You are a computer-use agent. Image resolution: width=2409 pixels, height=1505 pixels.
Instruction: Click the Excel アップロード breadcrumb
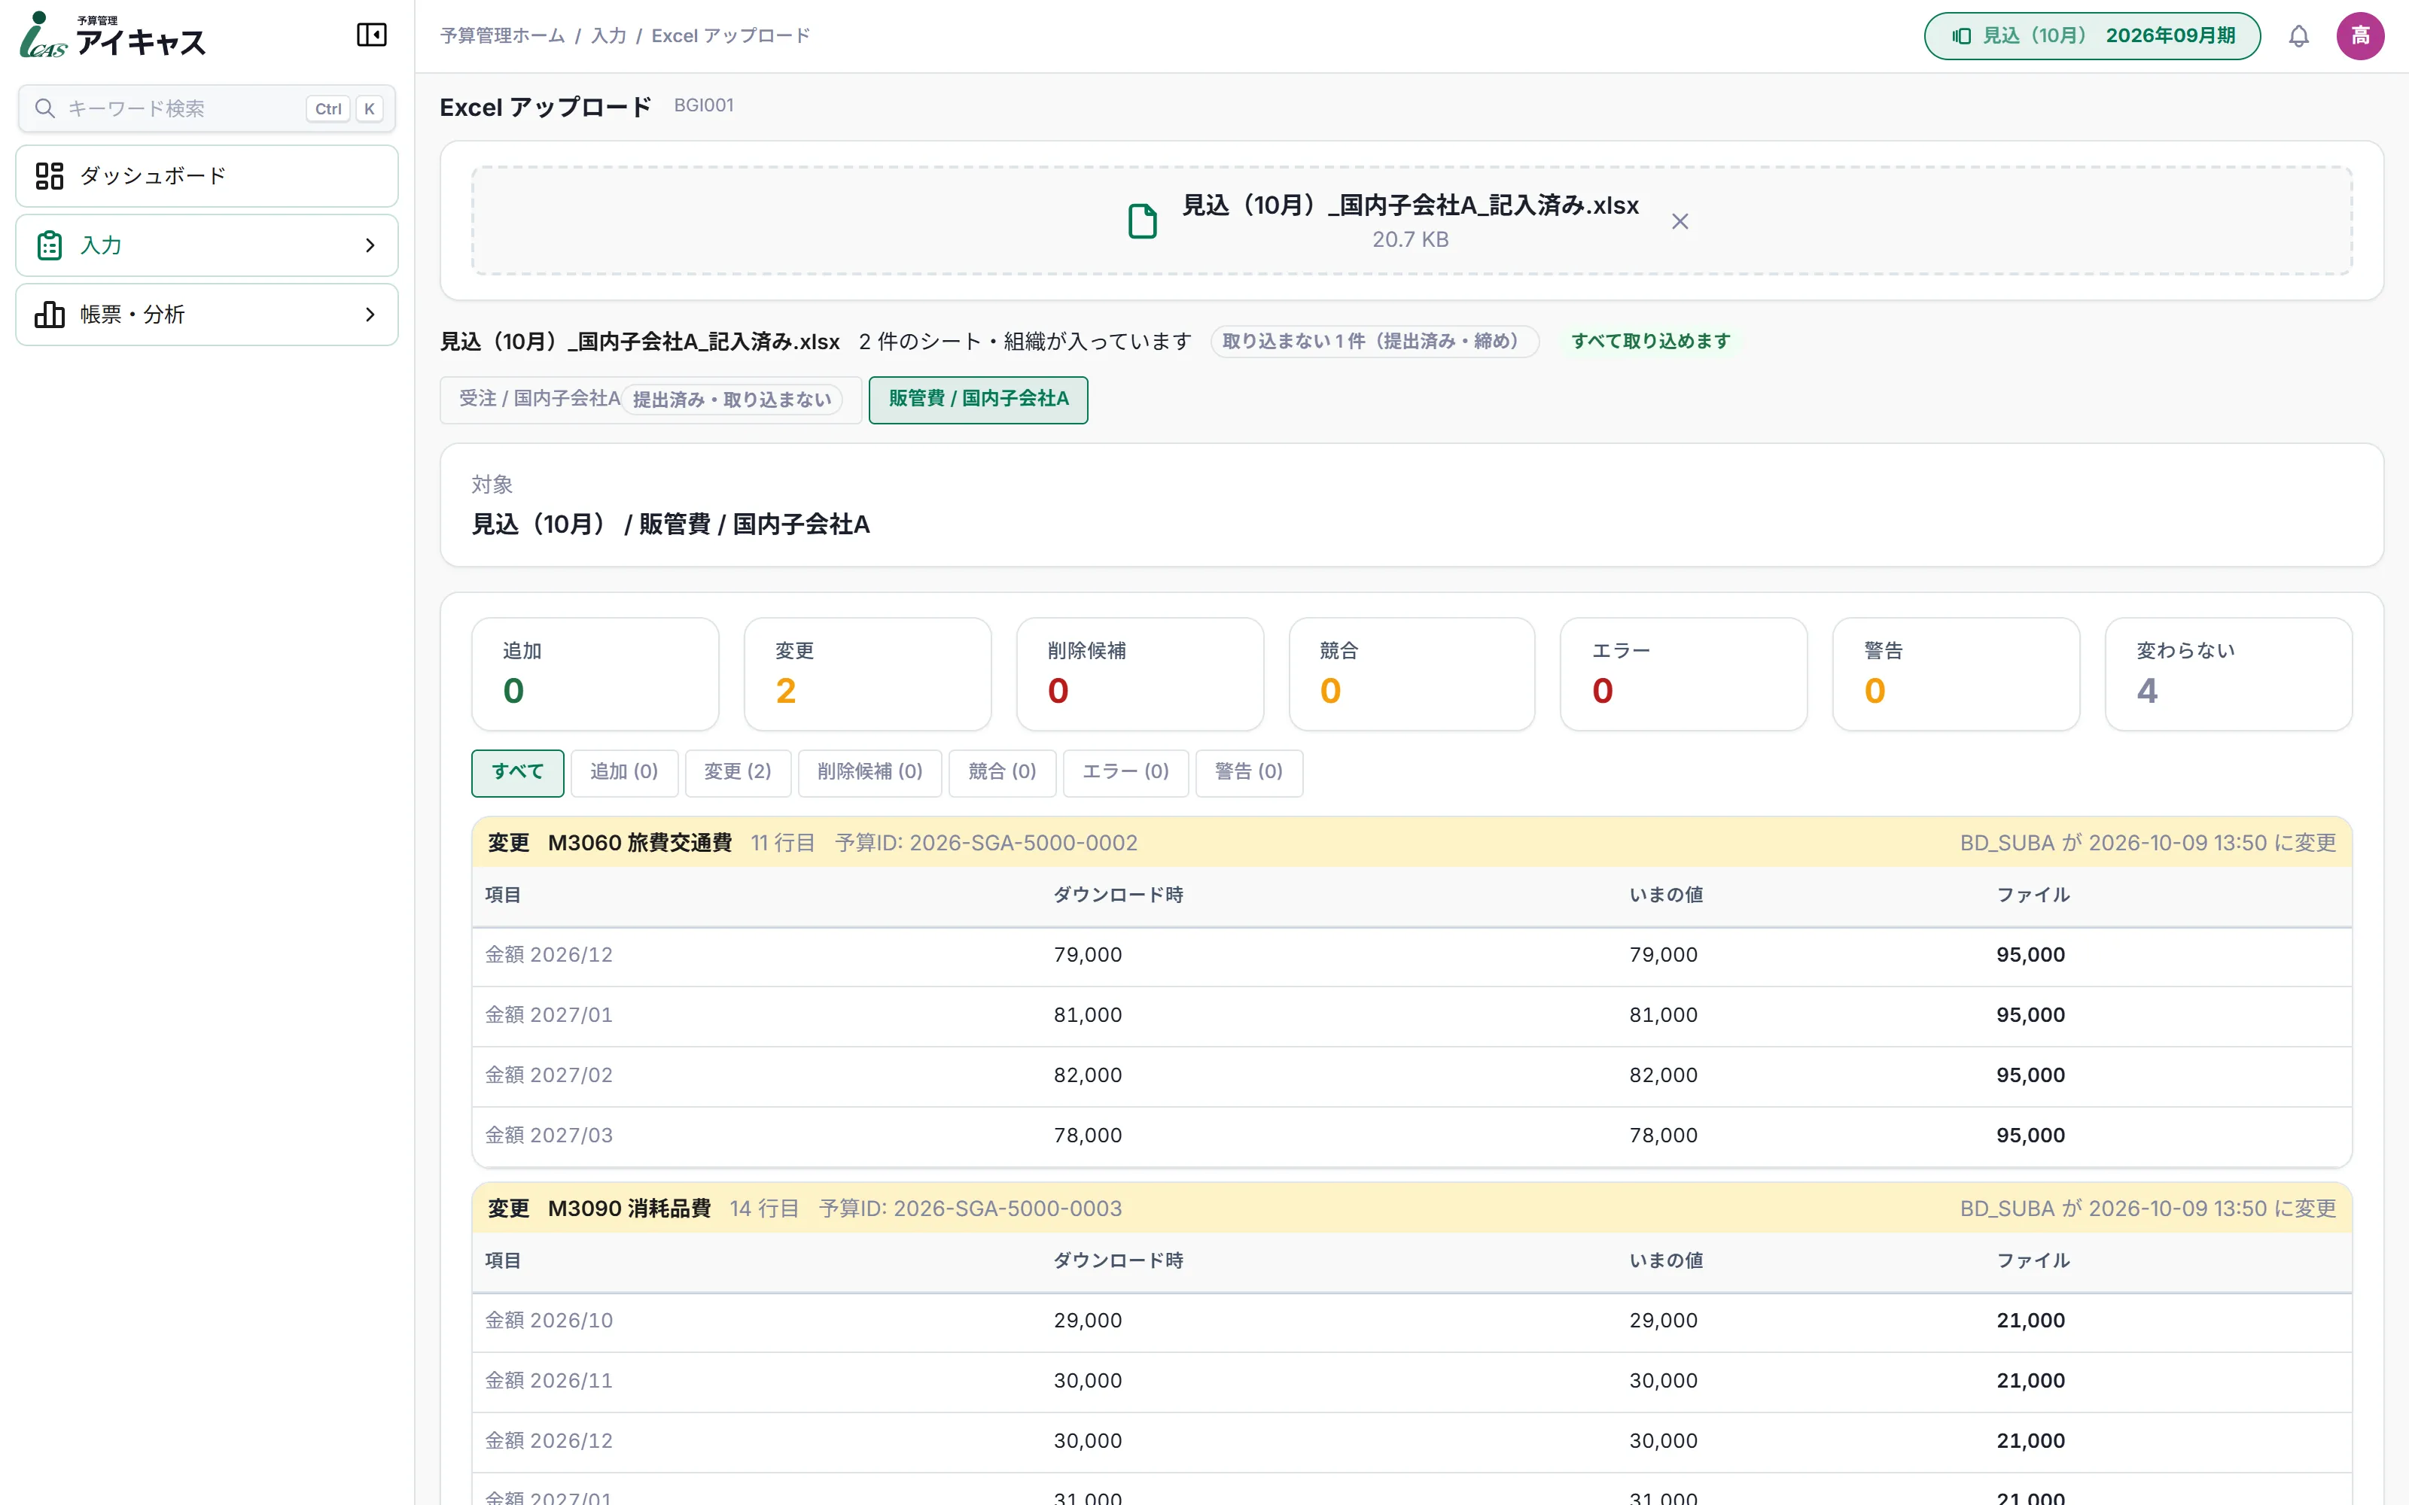point(731,36)
